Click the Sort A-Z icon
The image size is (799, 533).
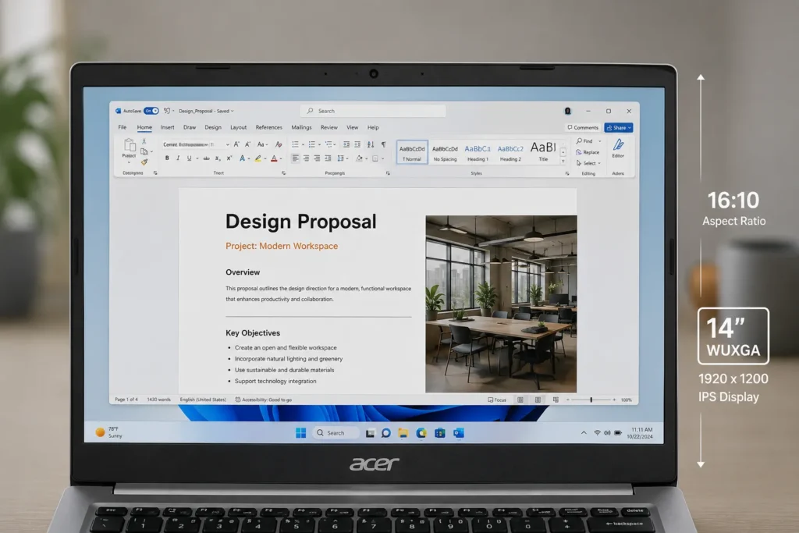pyautogui.click(x=371, y=144)
